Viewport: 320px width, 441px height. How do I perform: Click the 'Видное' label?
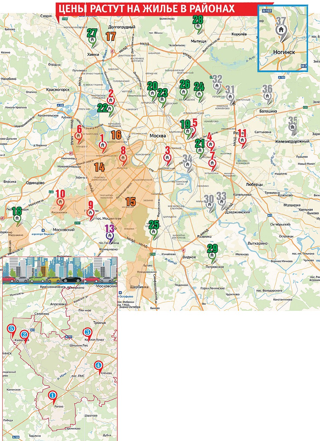tap(189, 257)
